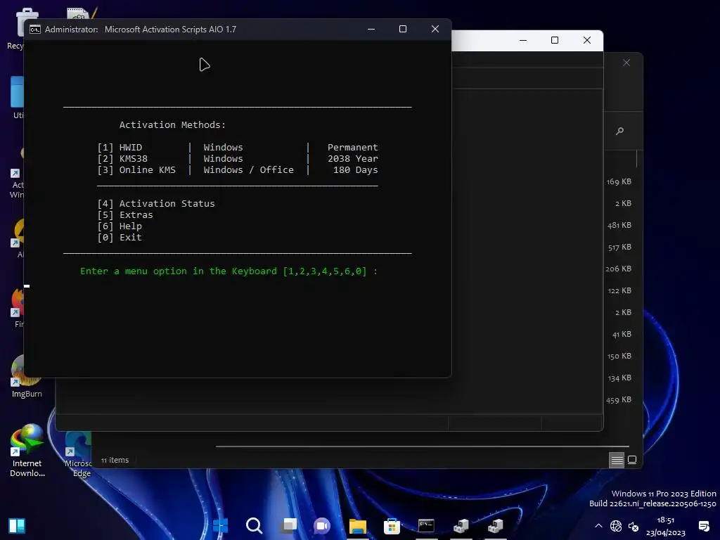This screenshot has width=720, height=540.
Task: Click the 150 KB file size entry
Action: coord(619,356)
